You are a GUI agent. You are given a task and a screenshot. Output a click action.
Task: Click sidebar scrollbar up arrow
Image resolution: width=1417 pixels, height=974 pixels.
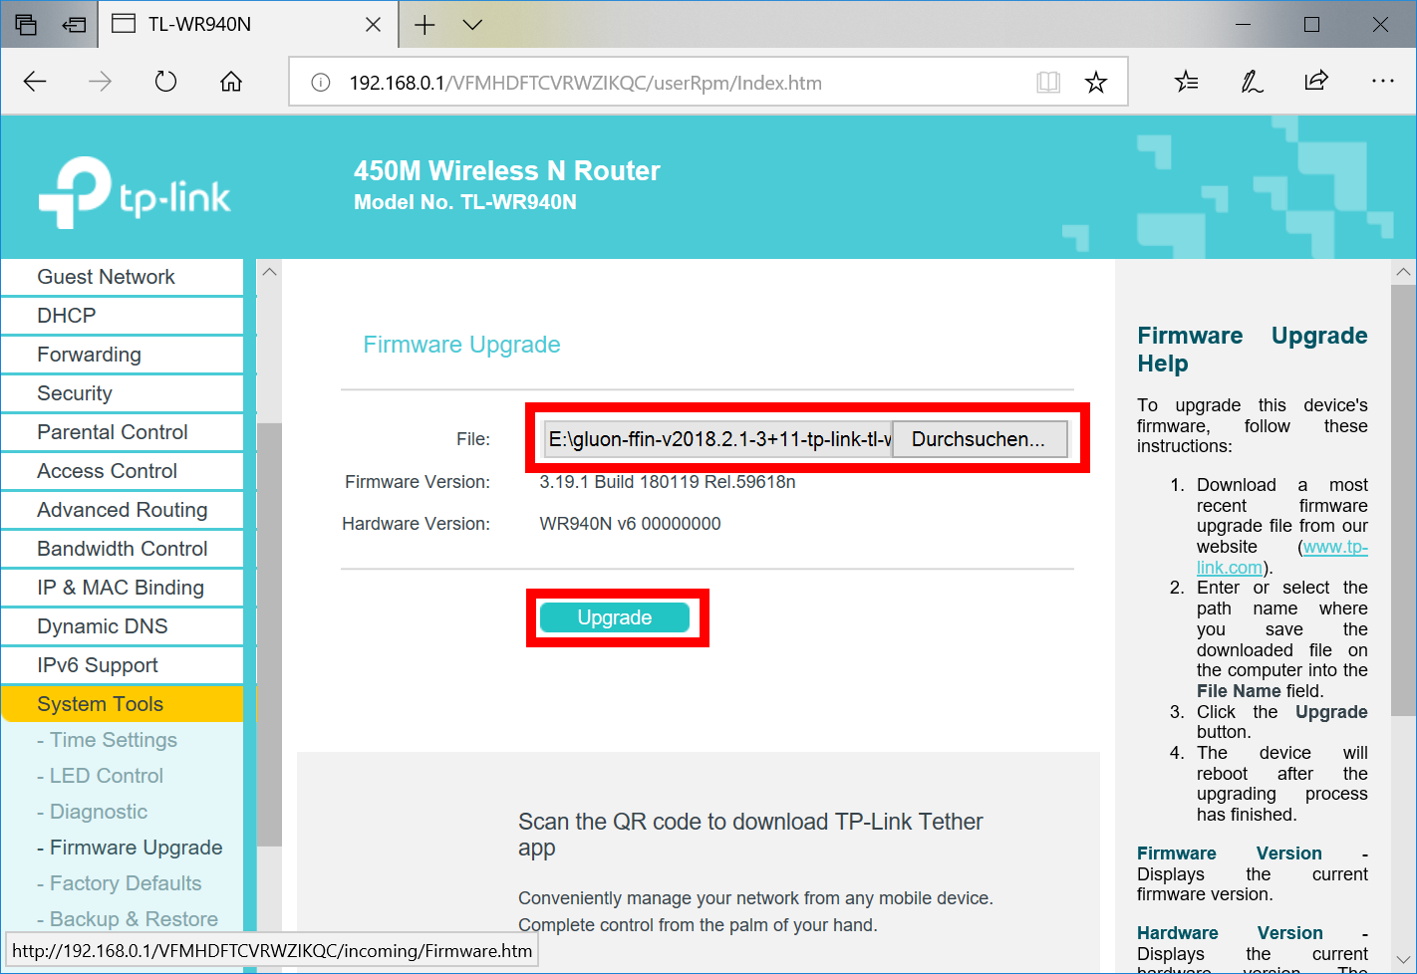pos(269,272)
